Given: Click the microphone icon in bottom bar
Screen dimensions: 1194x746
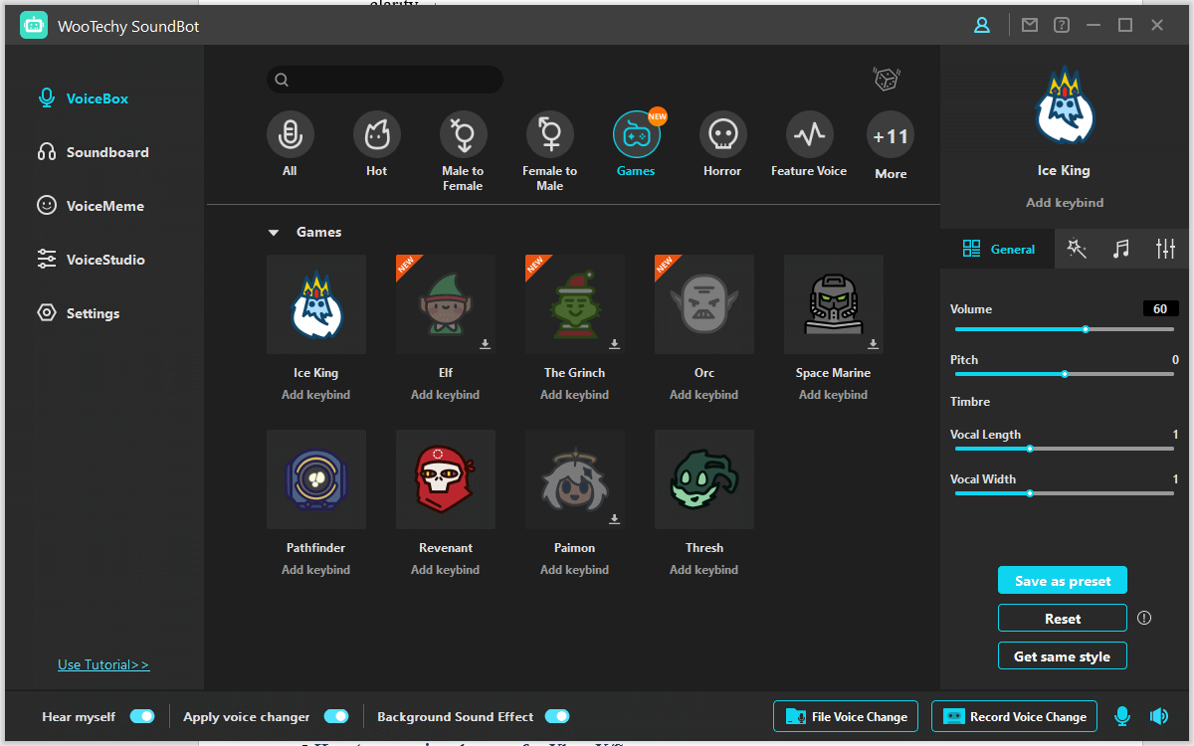Looking at the screenshot, I should pyautogui.click(x=1122, y=716).
